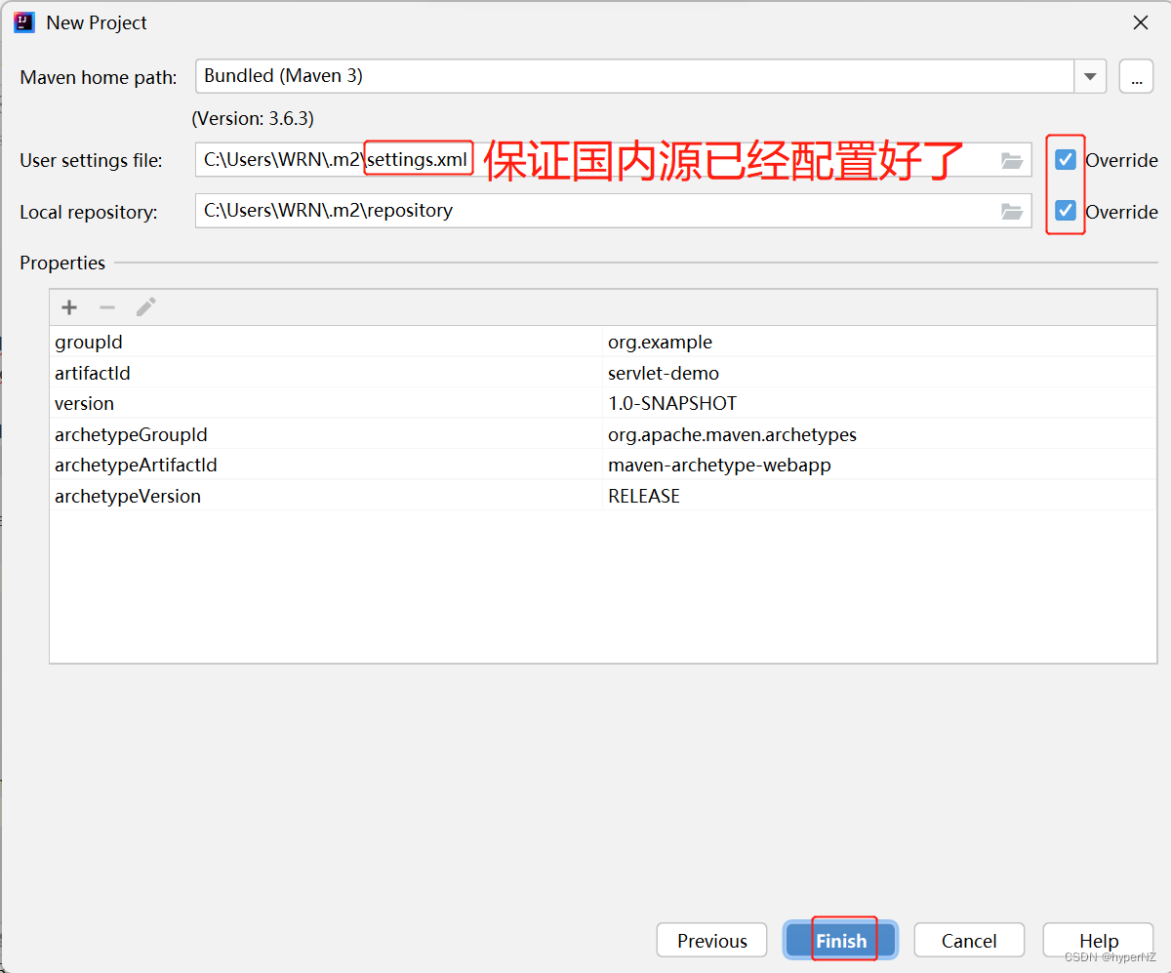Viewport: 1171px width, 973px height.
Task: Open Help for this dialog
Action: (x=1099, y=941)
